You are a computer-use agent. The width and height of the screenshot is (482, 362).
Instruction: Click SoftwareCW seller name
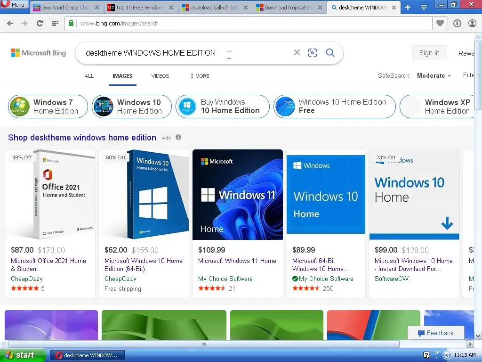click(x=392, y=279)
